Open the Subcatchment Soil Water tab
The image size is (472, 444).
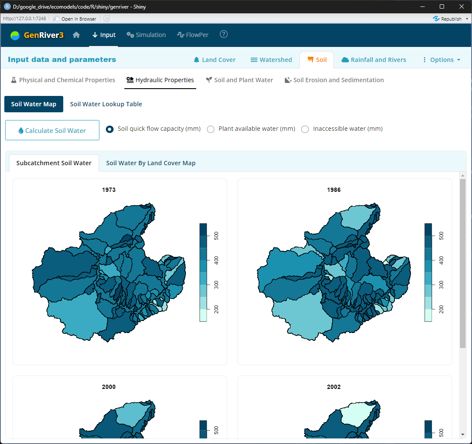(54, 163)
